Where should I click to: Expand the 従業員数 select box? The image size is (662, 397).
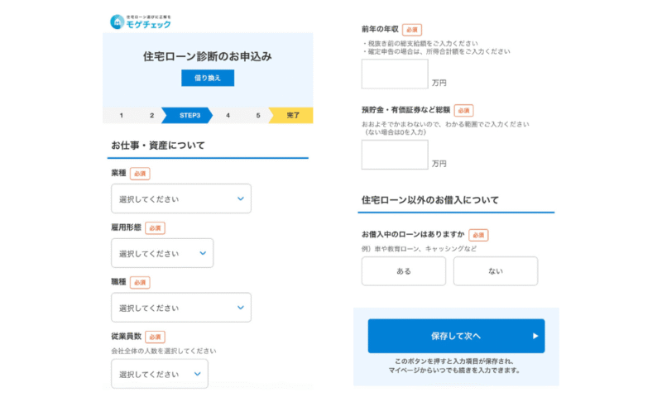(x=160, y=374)
